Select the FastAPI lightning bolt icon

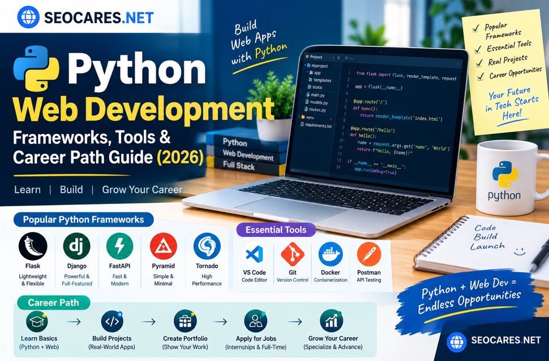(120, 246)
